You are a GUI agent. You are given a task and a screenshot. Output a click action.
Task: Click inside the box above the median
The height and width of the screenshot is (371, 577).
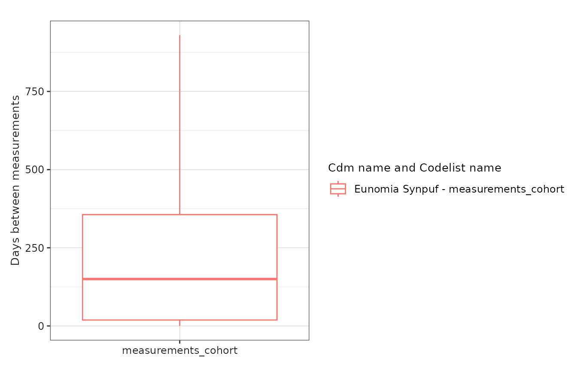179,247
